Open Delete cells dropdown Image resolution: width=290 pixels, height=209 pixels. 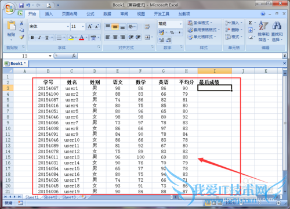click(234, 30)
